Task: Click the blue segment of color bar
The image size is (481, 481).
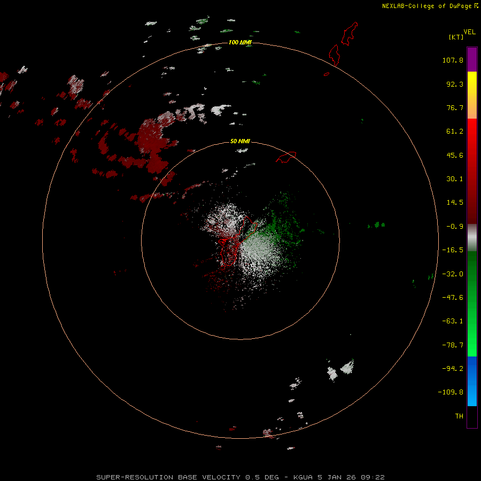Action: [472, 381]
